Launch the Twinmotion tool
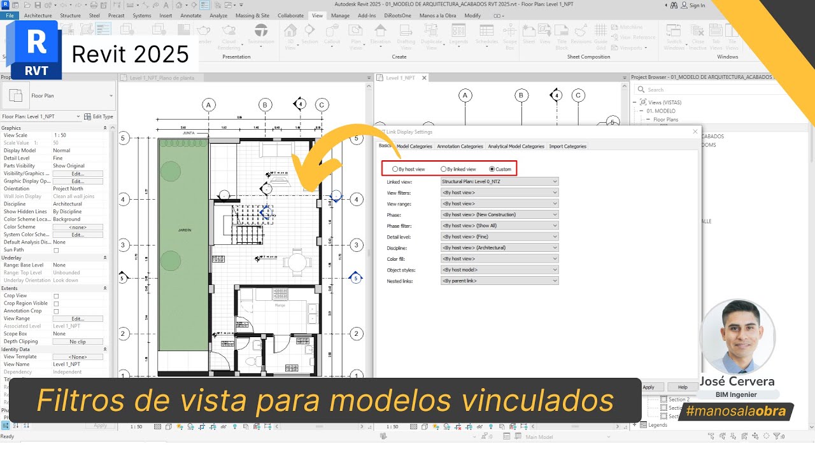 click(x=260, y=35)
